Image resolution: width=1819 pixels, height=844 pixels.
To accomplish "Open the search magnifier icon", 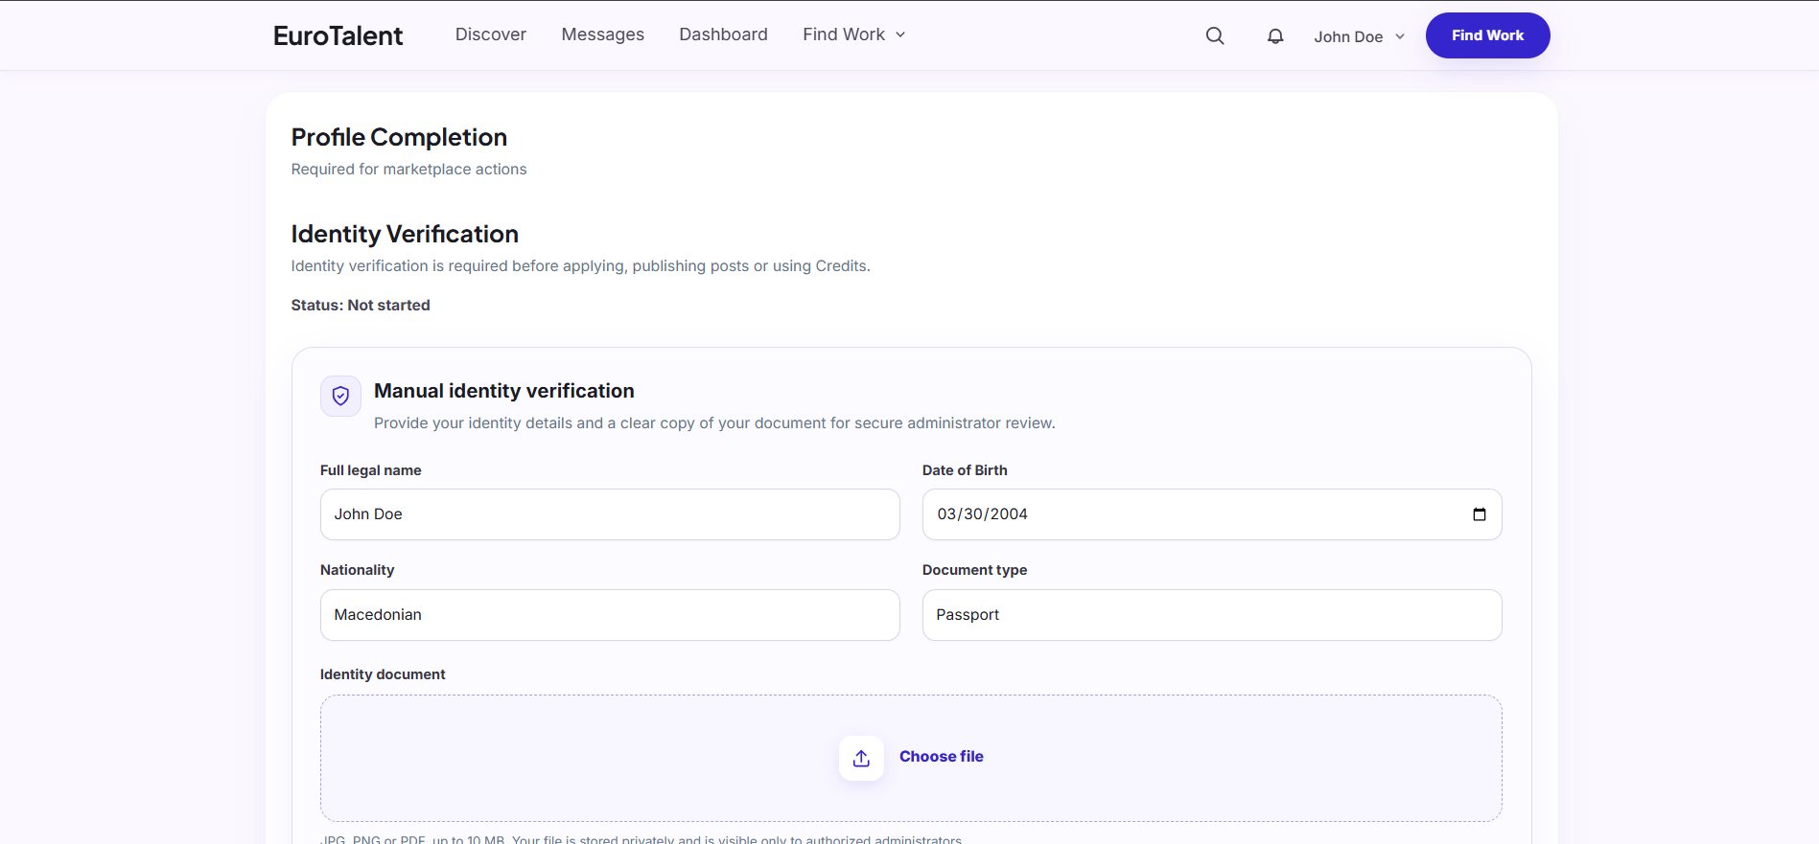I will click(x=1215, y=35).
